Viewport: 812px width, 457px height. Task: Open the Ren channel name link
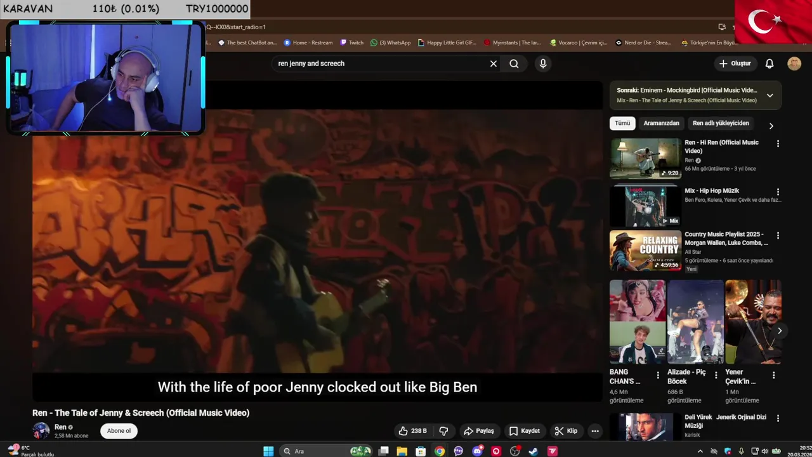click(x=60, y=427)
